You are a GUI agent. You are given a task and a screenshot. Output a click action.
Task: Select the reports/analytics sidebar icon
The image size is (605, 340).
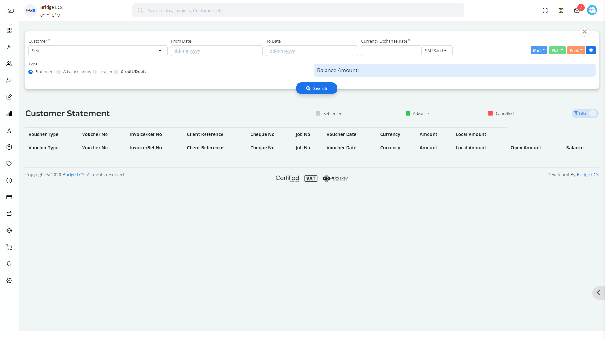9,114
